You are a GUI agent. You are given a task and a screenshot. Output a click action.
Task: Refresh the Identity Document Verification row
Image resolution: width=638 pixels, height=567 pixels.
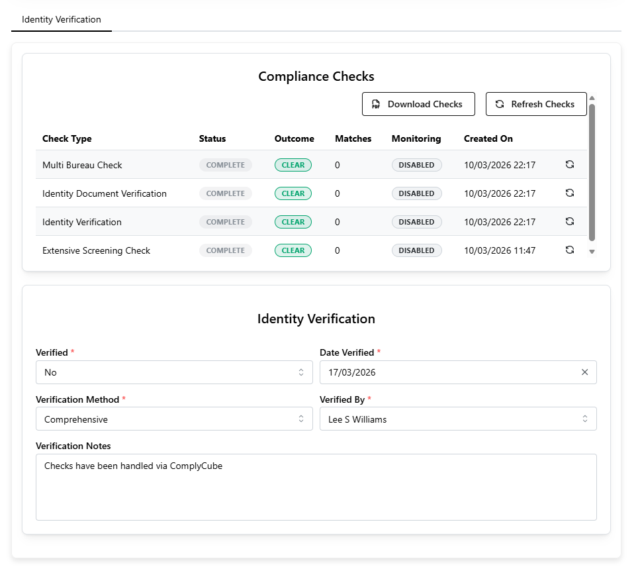click(x=570, y=193)
